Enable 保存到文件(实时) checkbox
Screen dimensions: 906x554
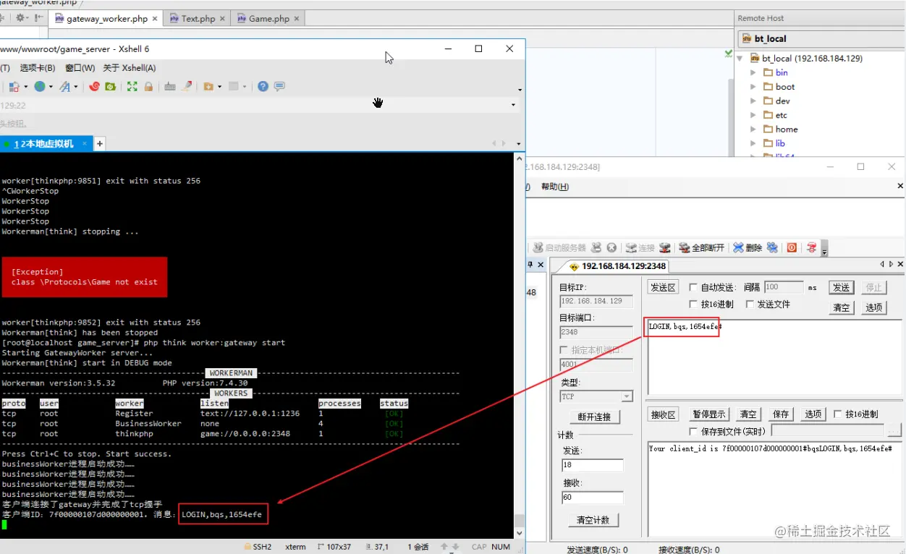[693, 431]
